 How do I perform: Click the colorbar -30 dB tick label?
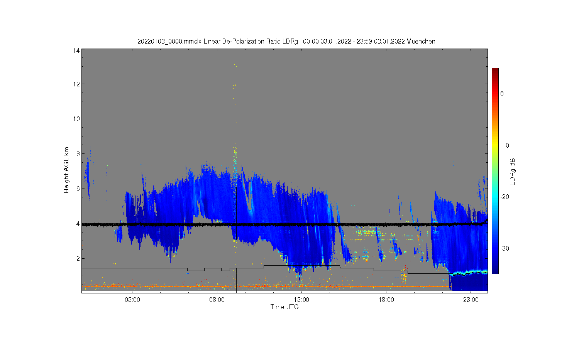click(505, 248)
